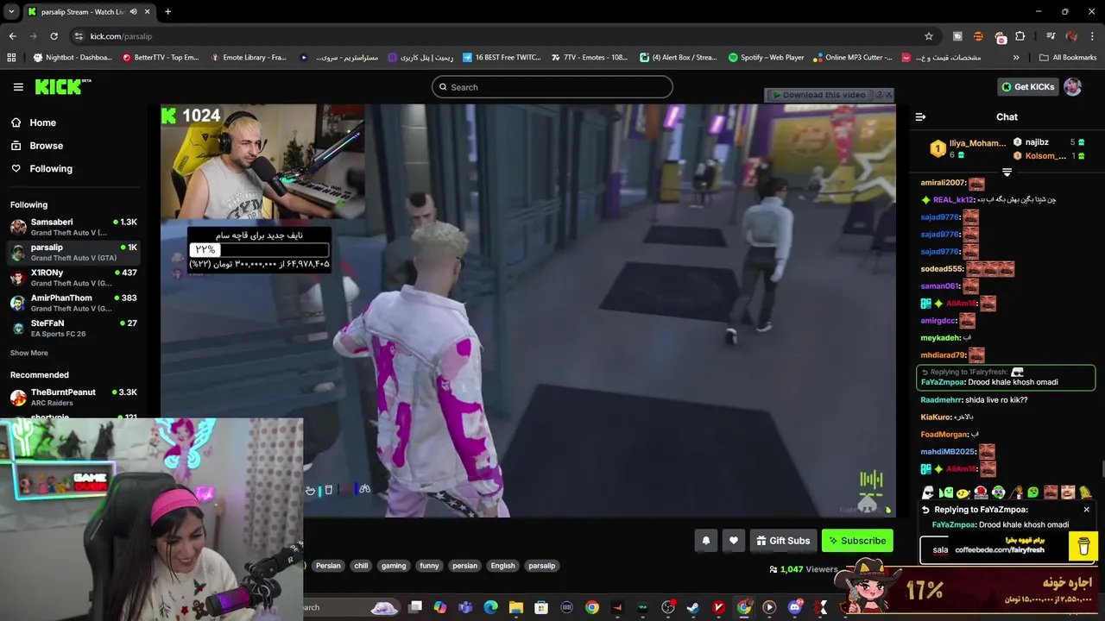Toggle stream notification bell
This screenshot has height=621, width=1105.
[x=706, y=541]
